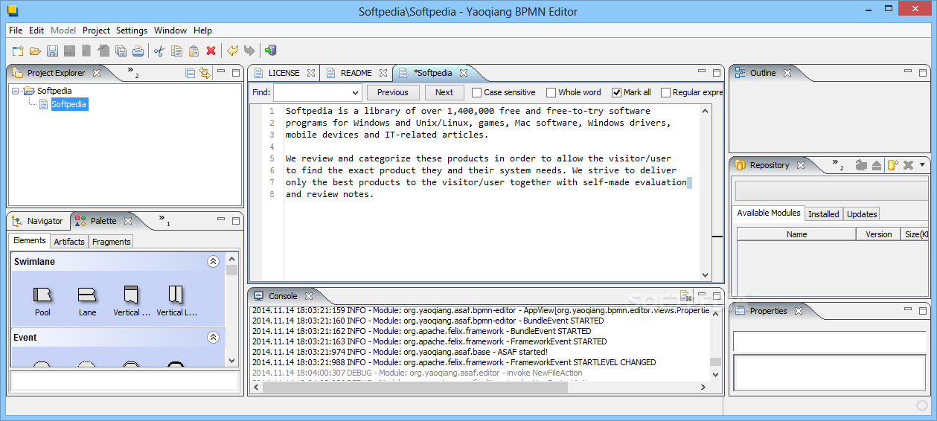Click the Print toolbar icon
Viewport: 937px width, 421px height.
[x=138, y=51]
